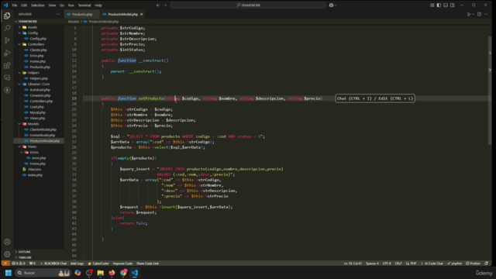Click the taskbar Buscar search box
496x279 pixels.
(43, 273)
